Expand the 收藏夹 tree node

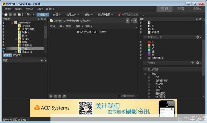point(16,39)
